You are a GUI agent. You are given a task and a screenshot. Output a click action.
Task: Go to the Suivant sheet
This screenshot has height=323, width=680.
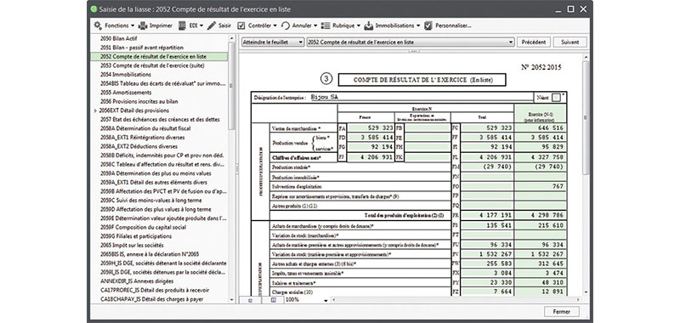coord(569,42)
